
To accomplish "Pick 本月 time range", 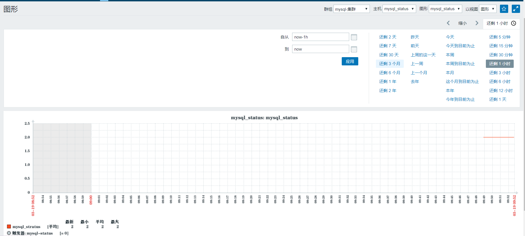I will (450, 73).
